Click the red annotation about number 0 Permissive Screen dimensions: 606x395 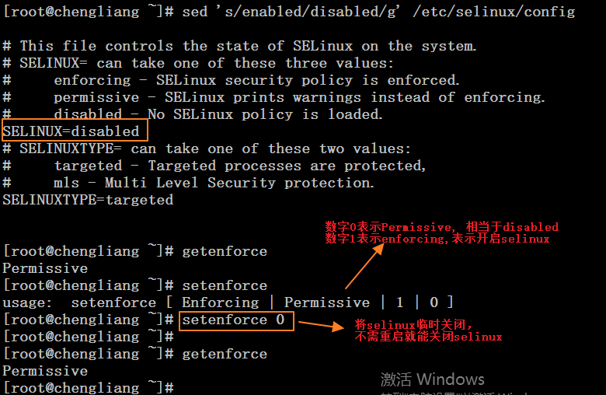tap(442, 227)
